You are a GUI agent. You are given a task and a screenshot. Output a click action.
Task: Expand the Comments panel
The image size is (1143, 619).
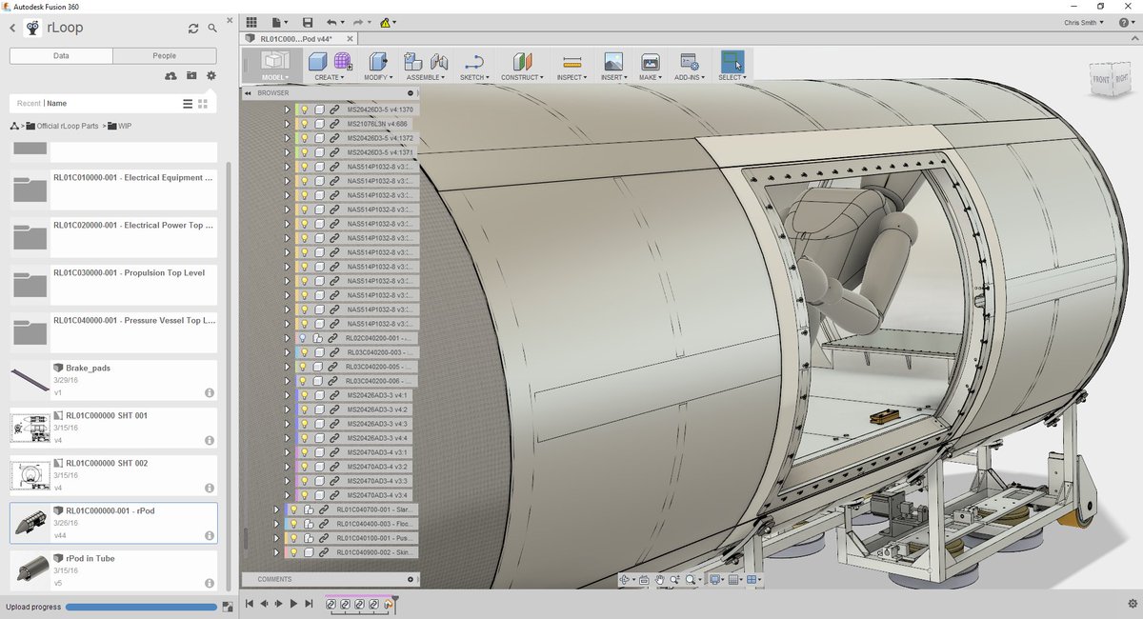coord(411,579)
